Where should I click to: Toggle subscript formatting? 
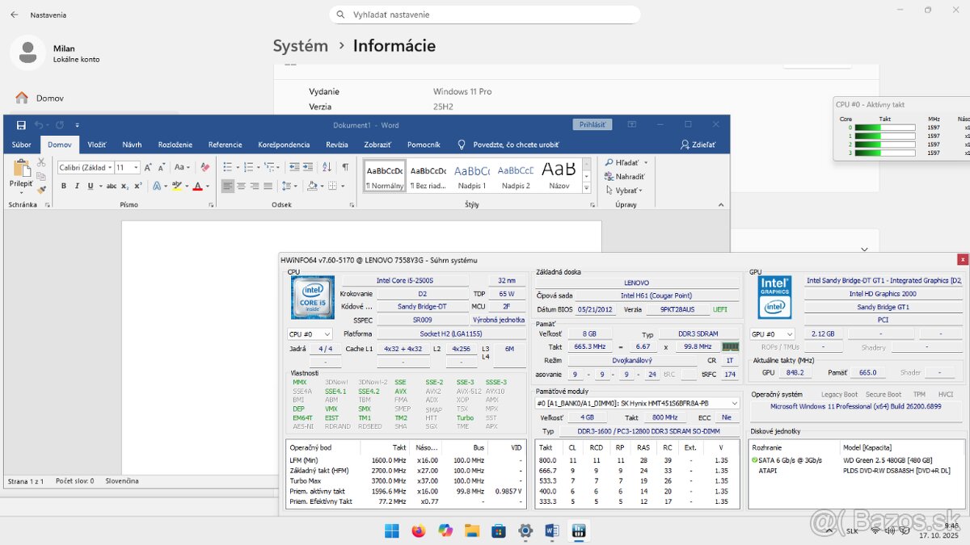pos(125,186)
